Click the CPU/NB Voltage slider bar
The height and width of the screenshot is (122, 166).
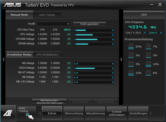[x=94, y=39]
